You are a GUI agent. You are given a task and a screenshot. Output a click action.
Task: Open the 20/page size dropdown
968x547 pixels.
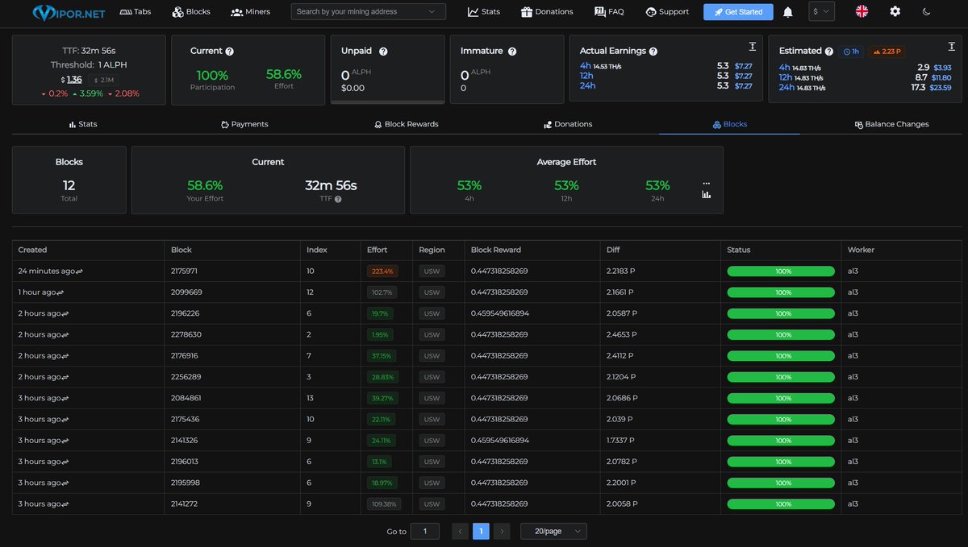click(553, 532)
